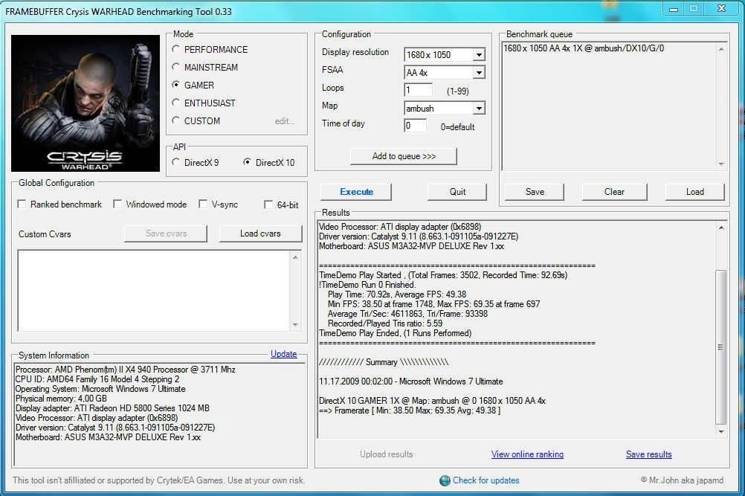
Task: Click Benchmark queue scrollbar down arrow
Action: pyautogui.click(x=721, y=164)
